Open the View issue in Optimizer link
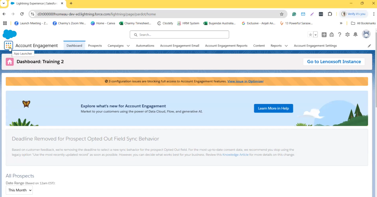The height and width of the screenshot is (197, 377). tap(245, 81)
